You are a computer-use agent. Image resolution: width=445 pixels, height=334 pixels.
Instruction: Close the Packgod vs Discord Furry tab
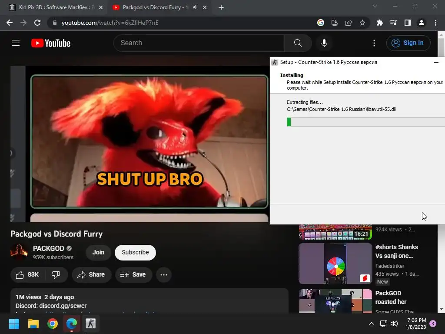[x=205, y=7]
